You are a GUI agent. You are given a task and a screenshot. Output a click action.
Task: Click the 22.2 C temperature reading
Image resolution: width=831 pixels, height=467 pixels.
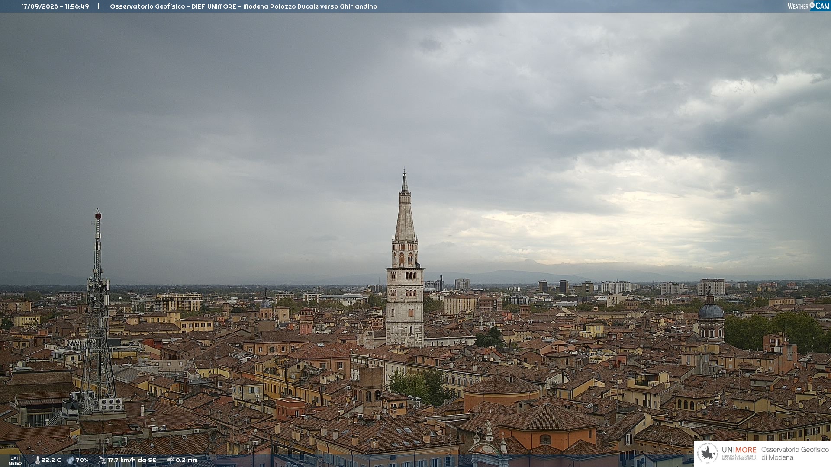coord(51,460)
